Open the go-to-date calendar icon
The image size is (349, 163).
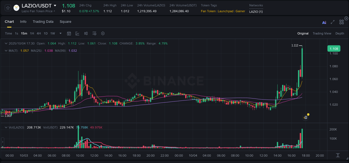(x=69, y=33)
